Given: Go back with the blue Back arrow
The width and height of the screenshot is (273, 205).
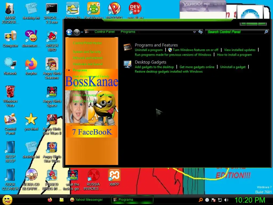Looking at the screenshot, I should coord(69,32).
